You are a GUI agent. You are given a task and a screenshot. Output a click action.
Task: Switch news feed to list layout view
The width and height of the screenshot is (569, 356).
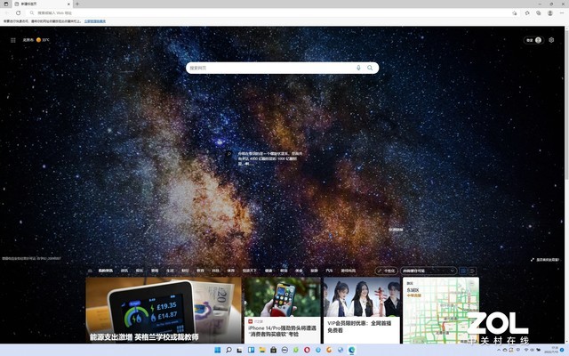click(x=473, y=271)
